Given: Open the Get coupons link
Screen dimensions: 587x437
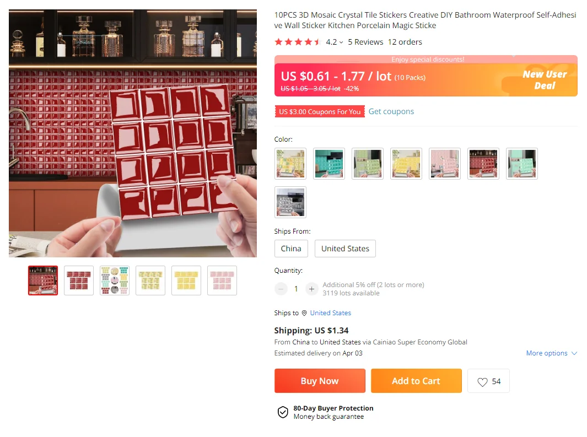Looking at the screenshot, I should tap(391, 111).
